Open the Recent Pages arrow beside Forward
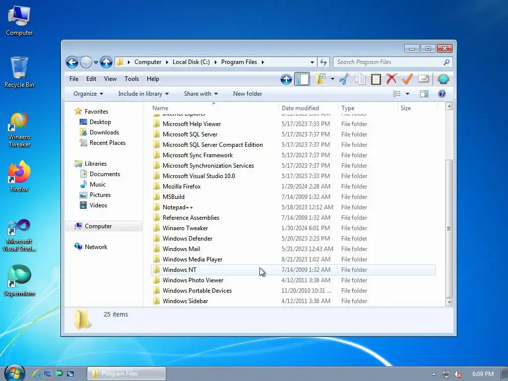The width and height of the screenshot is (508, 381). point(96,62)
